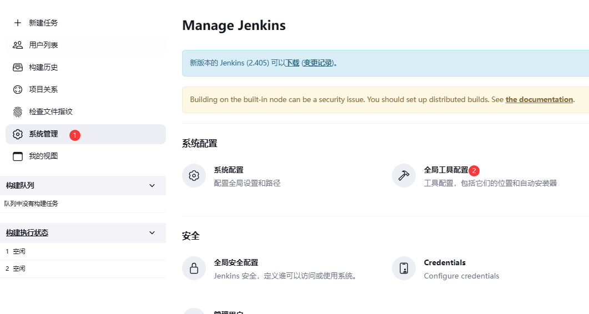Click description '工具配置，包括它们的位置和自动安装器'

pos(490,183)
